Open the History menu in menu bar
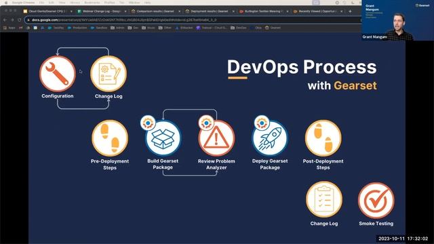This screenshot has width=434, height=244. pyautogui.click(x=75, y=3)
